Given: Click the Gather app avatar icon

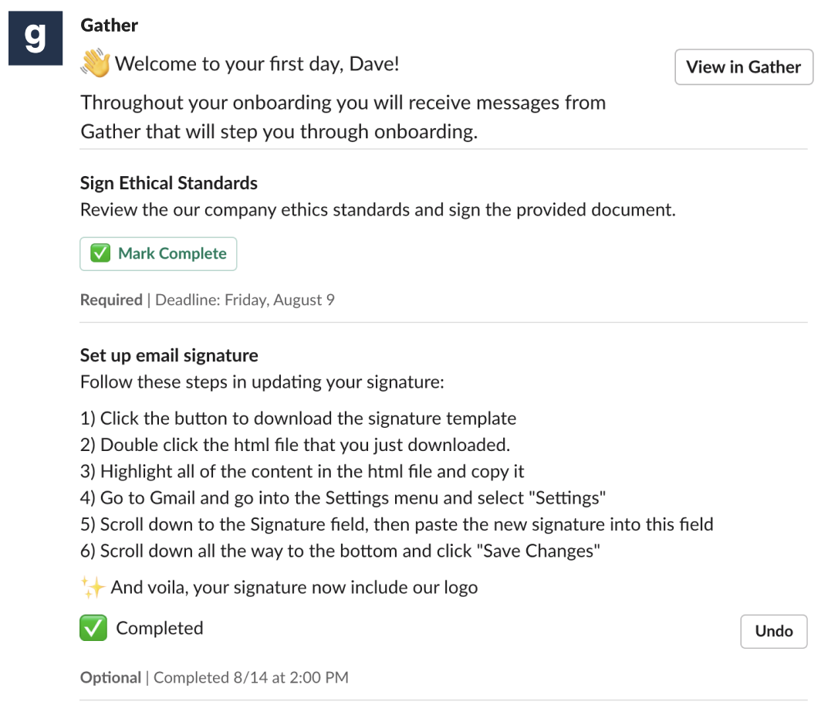Looking at the screenshot, I should pos(35,39).
